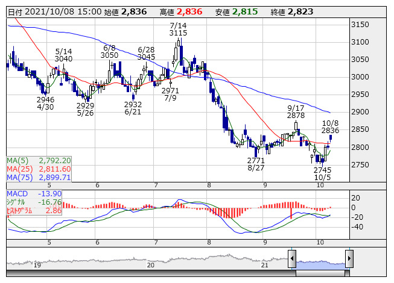Click the 4/30 2946 low label
The width and height of the screenshot is (394, 283).
pyautogui.click(x=45, y=104)
